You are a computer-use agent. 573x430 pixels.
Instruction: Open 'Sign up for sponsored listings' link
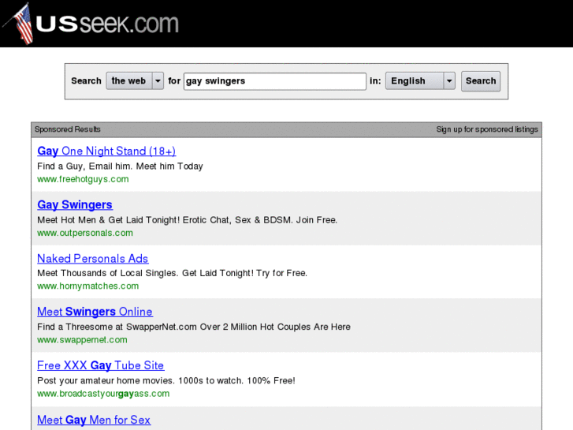click(487, 129)
